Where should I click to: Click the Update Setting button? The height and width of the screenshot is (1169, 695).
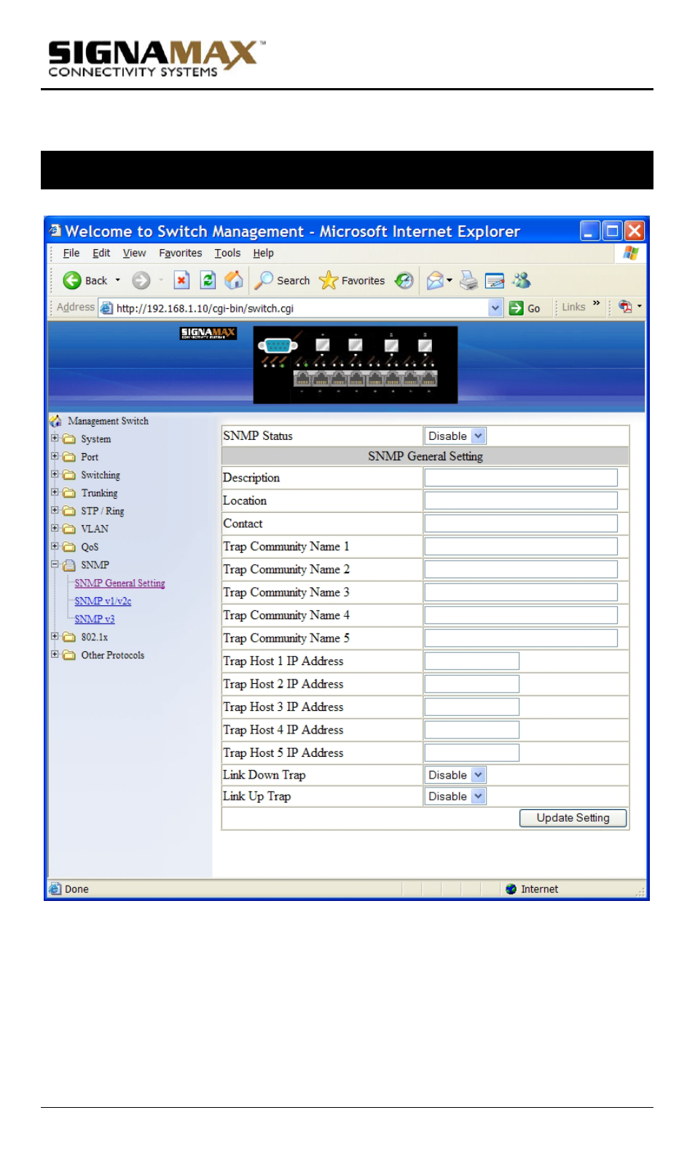pyautogui.click(x=573, y=819)
